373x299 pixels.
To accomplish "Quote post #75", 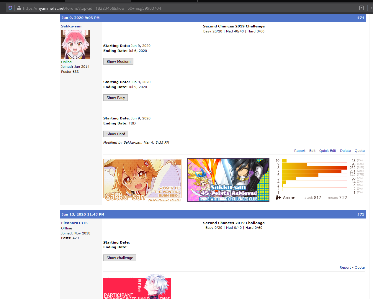I will (360, 267).
